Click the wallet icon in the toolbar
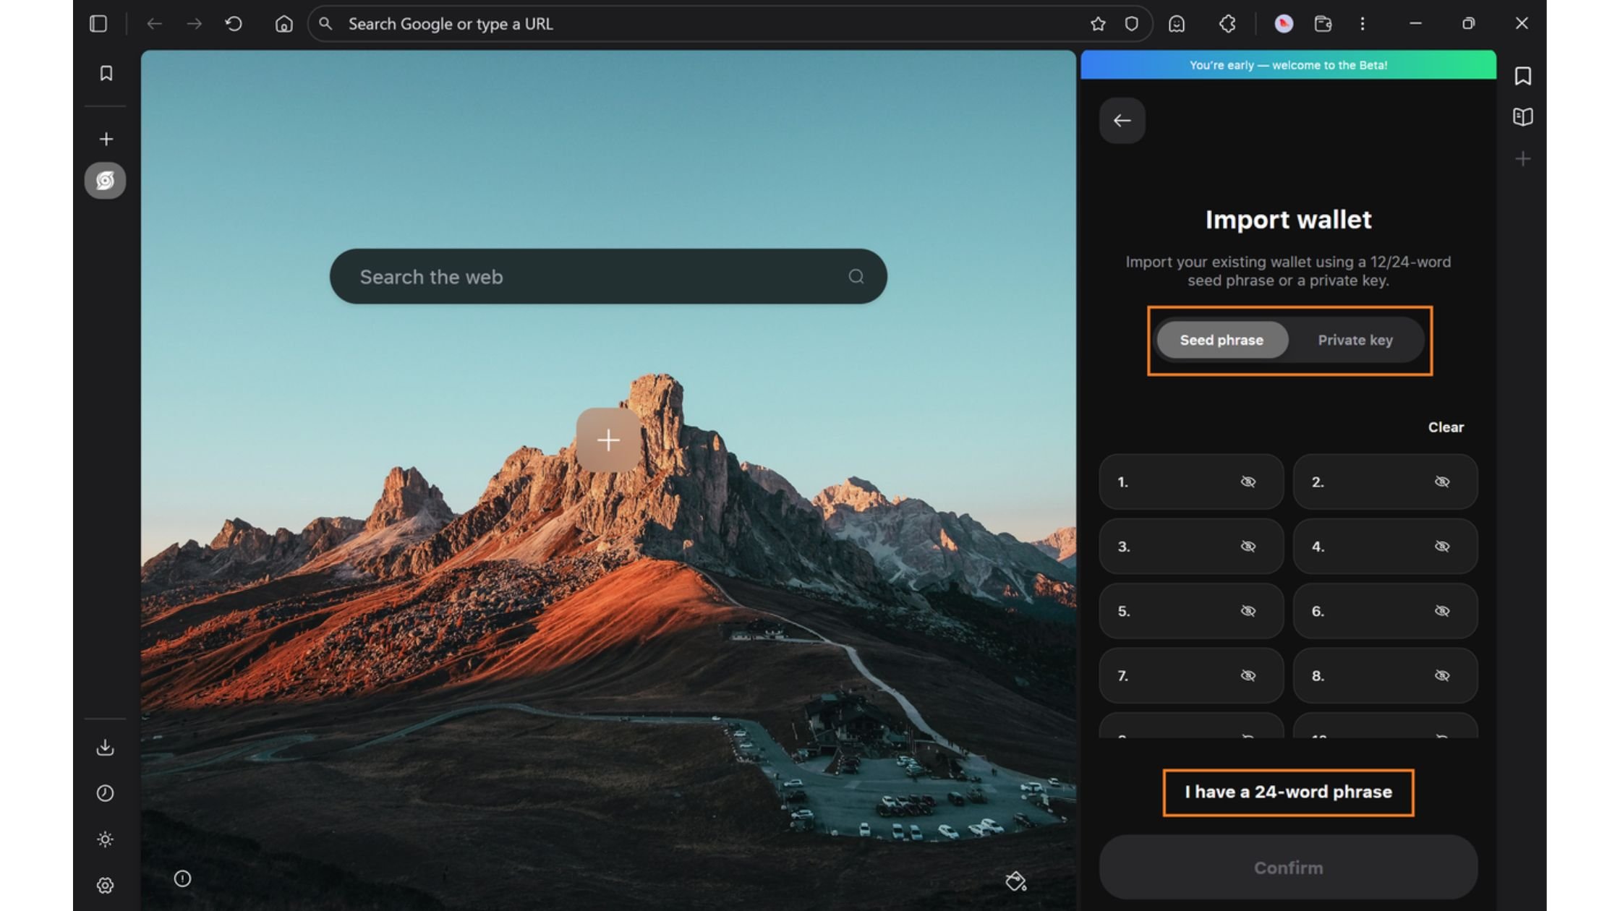 tap(1324, 24)
